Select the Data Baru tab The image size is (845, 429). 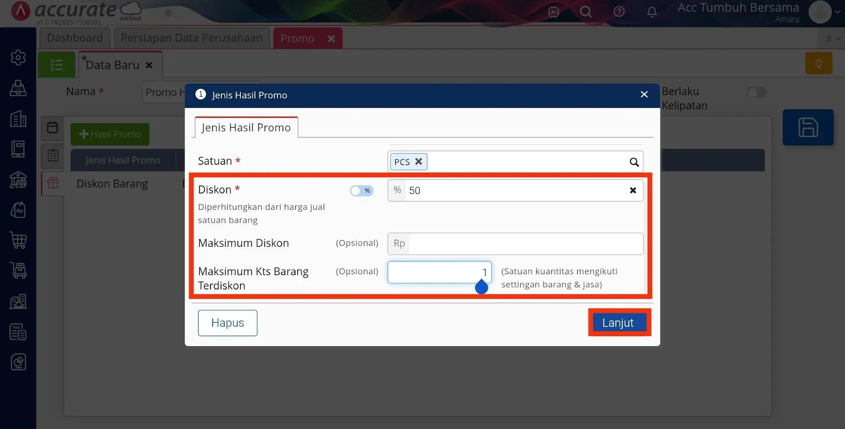tap(112, 65)
